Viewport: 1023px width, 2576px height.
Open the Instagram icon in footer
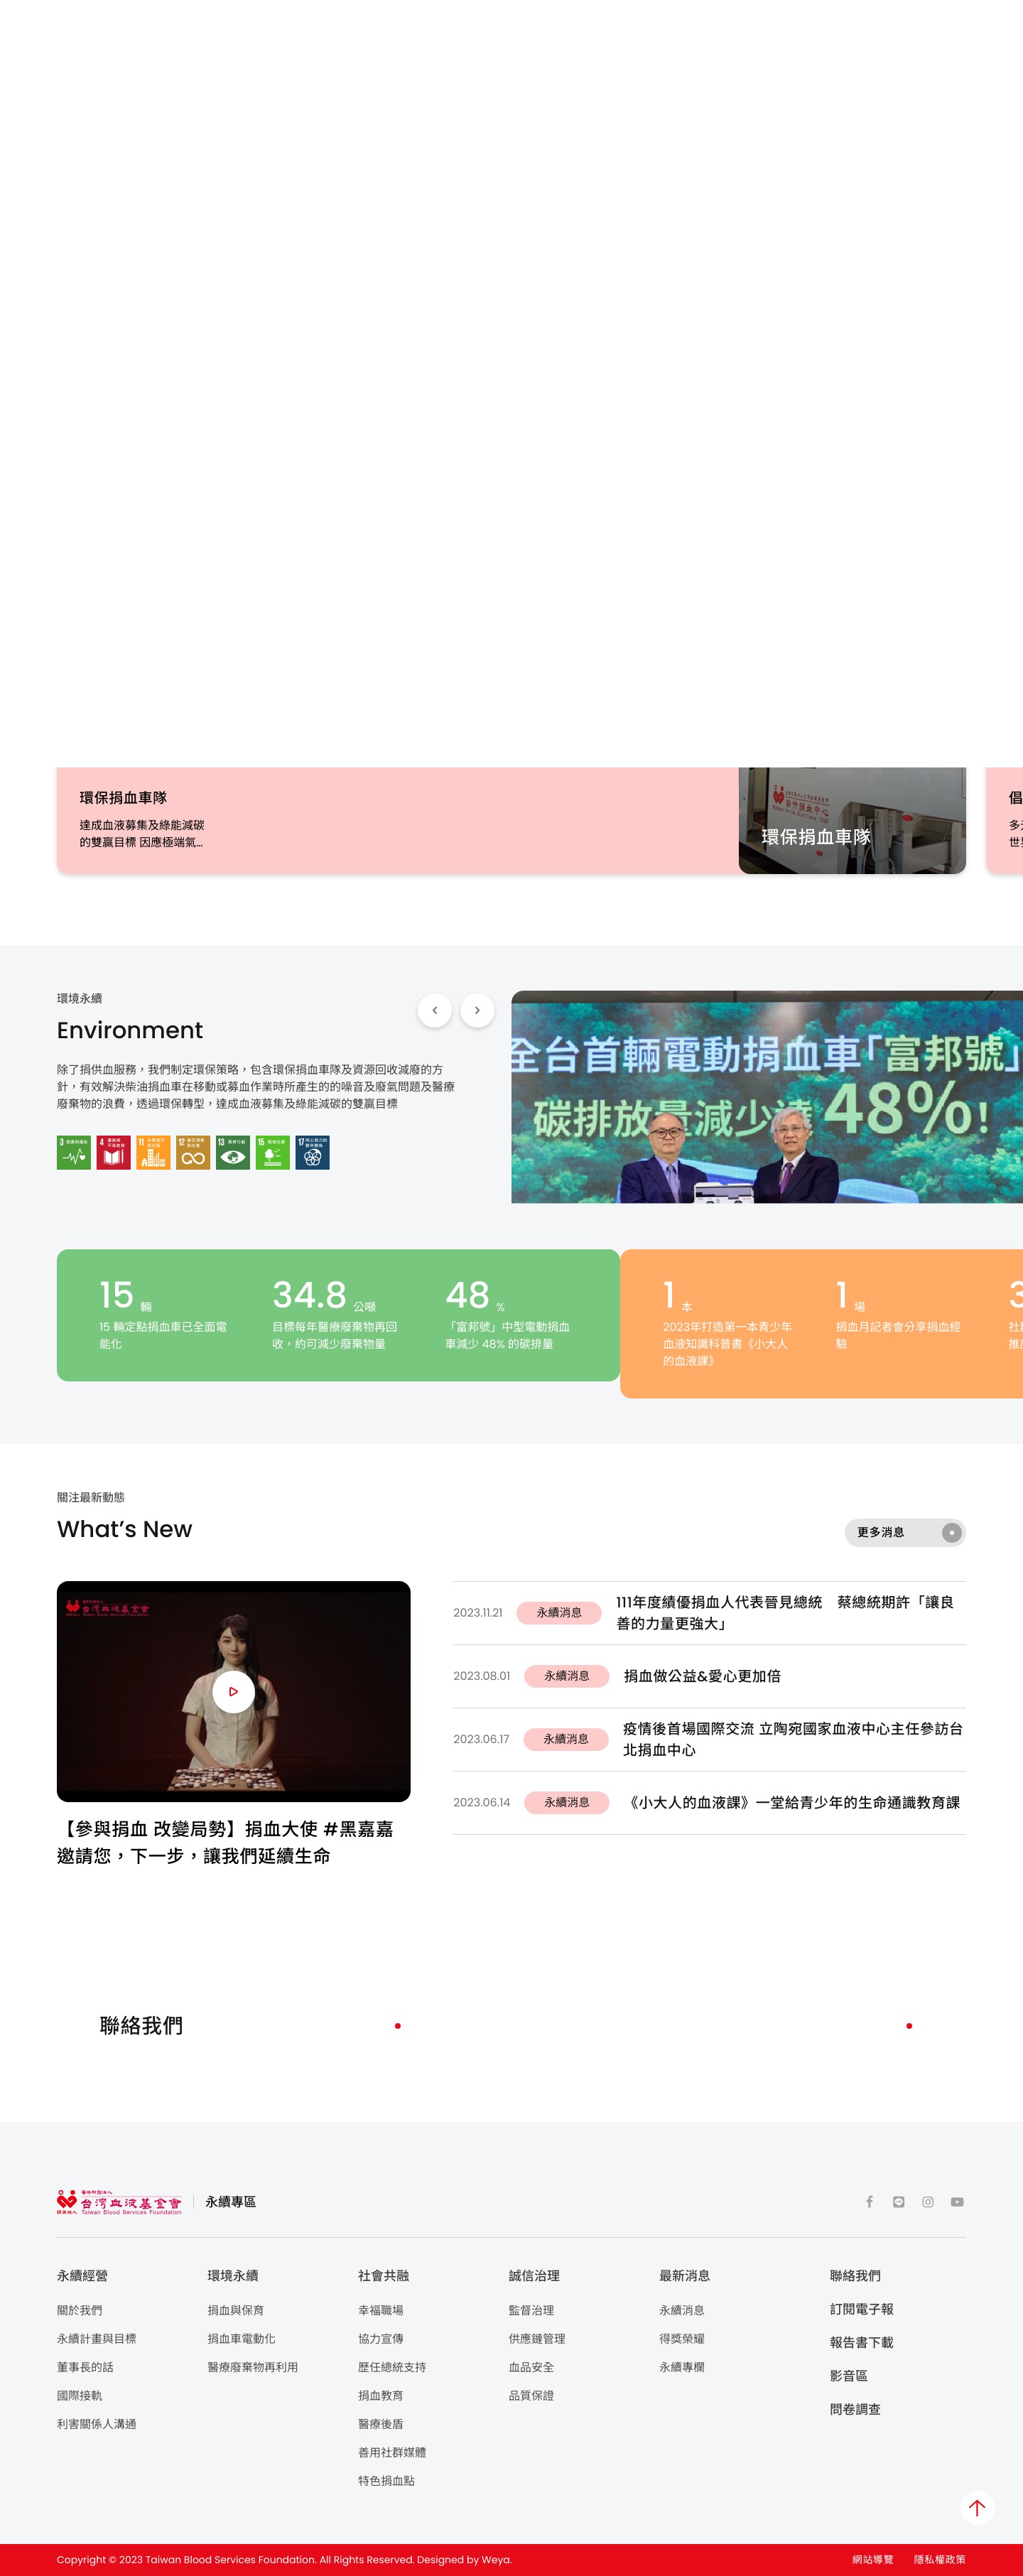click(x=927, y=2201)
